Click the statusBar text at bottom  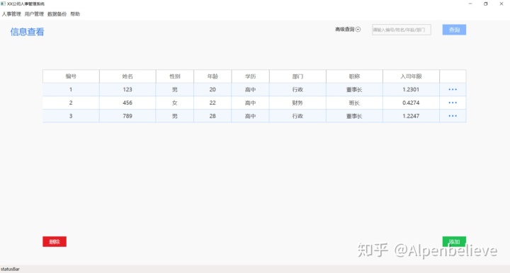coord(10,269)
